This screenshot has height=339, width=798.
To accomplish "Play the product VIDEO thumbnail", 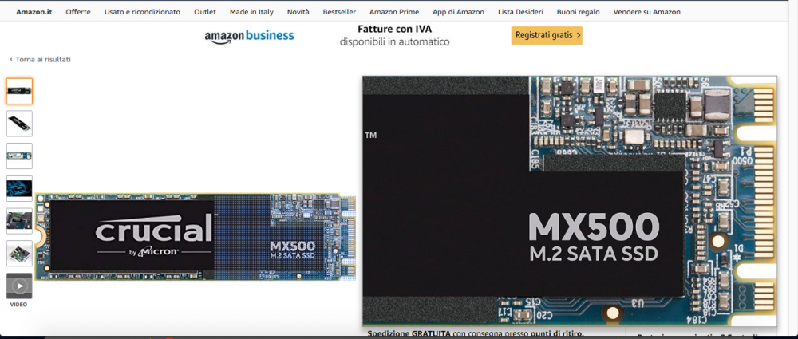I will 19,286.
